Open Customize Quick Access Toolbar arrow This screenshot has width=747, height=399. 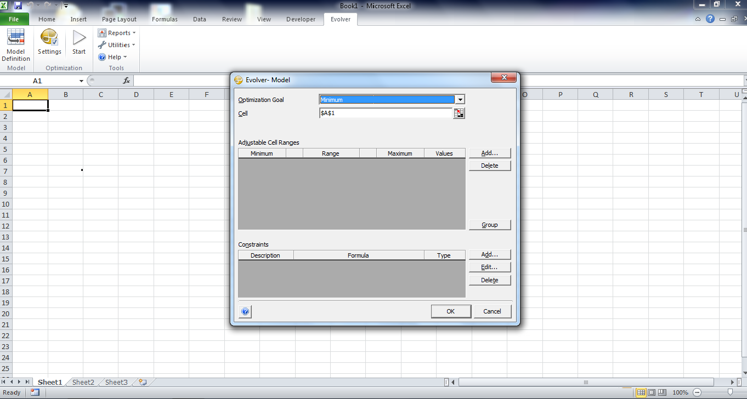pyautogui.click(x=66, y=6)
